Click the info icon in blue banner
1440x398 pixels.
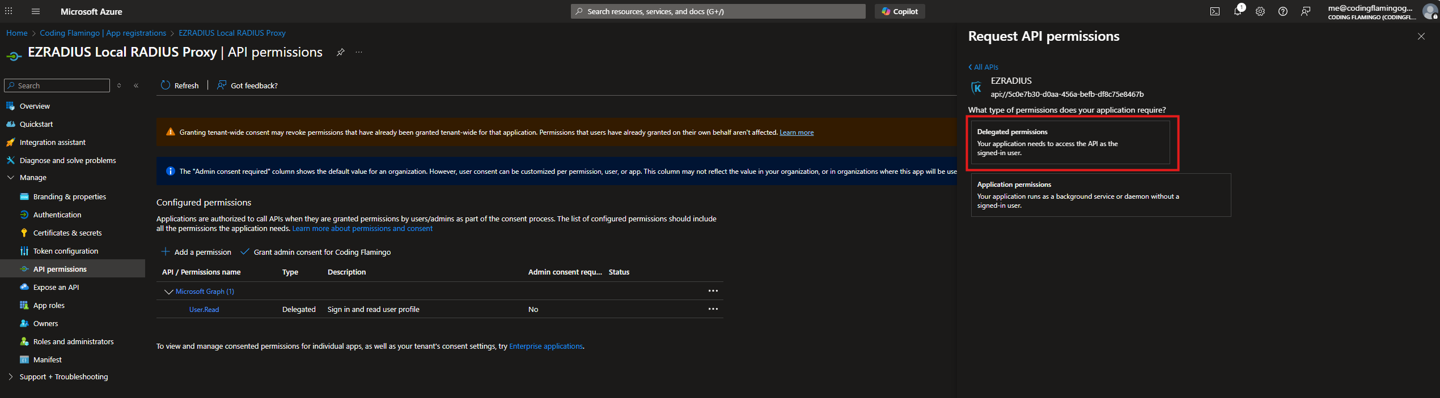[170, 171]
